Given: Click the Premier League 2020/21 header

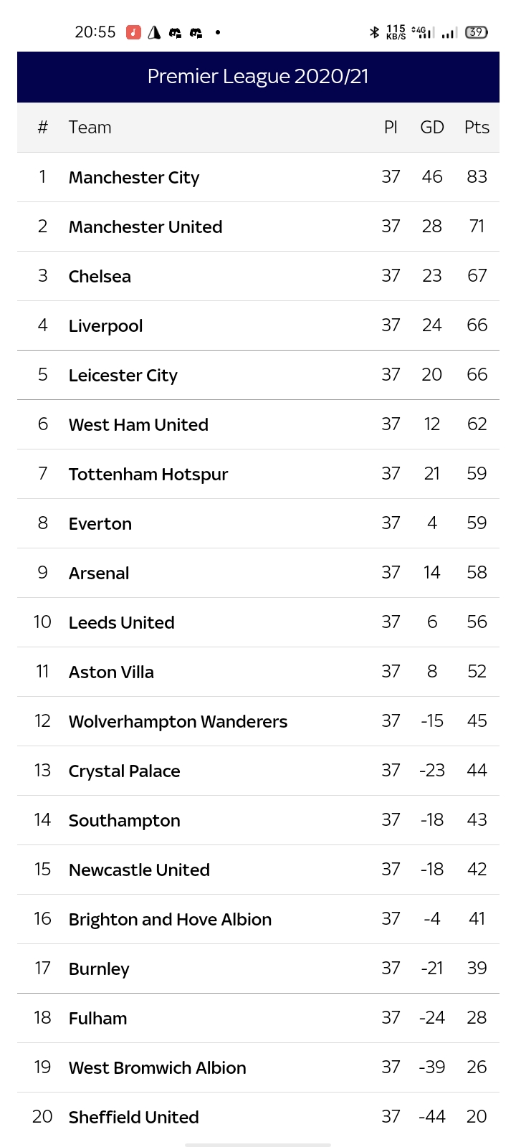Looking at the screenshot, I should 258,77.
